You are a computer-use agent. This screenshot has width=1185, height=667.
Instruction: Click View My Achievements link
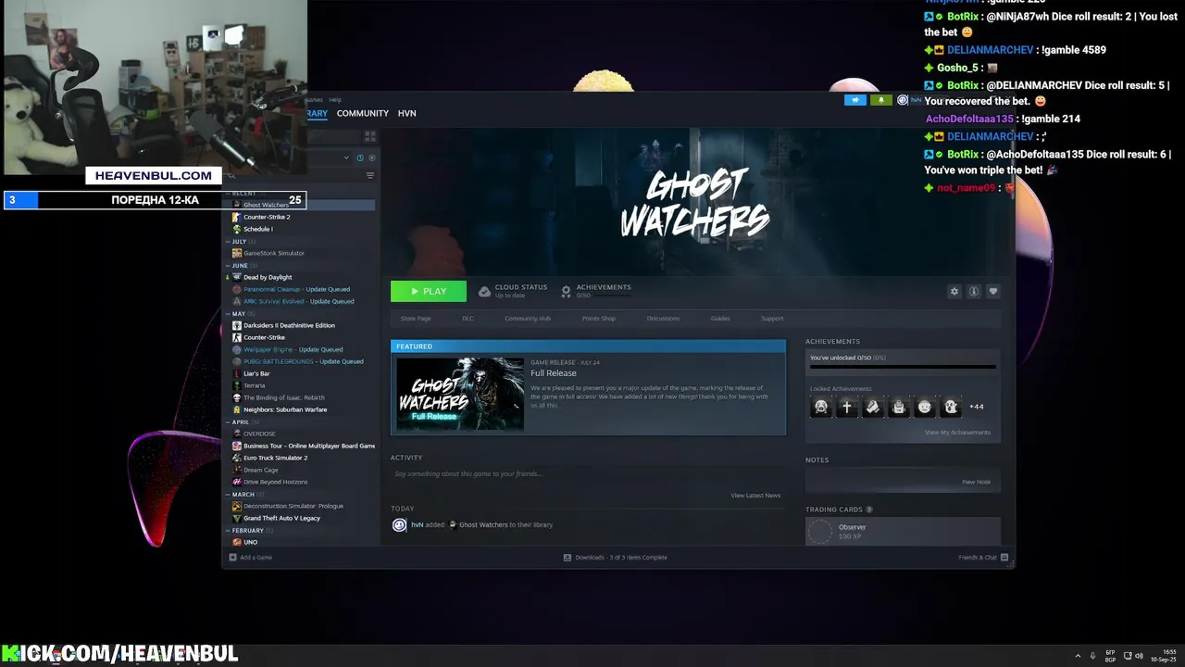(957, 433)
